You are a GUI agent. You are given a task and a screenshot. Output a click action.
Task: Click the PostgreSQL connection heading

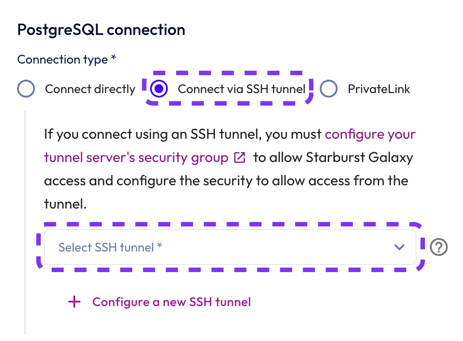[101, 29]
